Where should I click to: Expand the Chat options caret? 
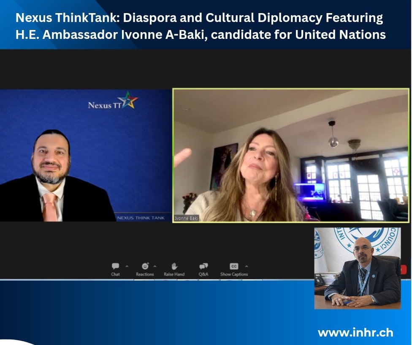[127, 266]
